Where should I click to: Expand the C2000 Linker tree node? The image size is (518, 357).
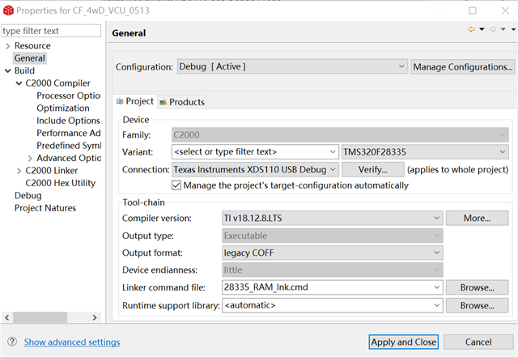tap(19, 171)
